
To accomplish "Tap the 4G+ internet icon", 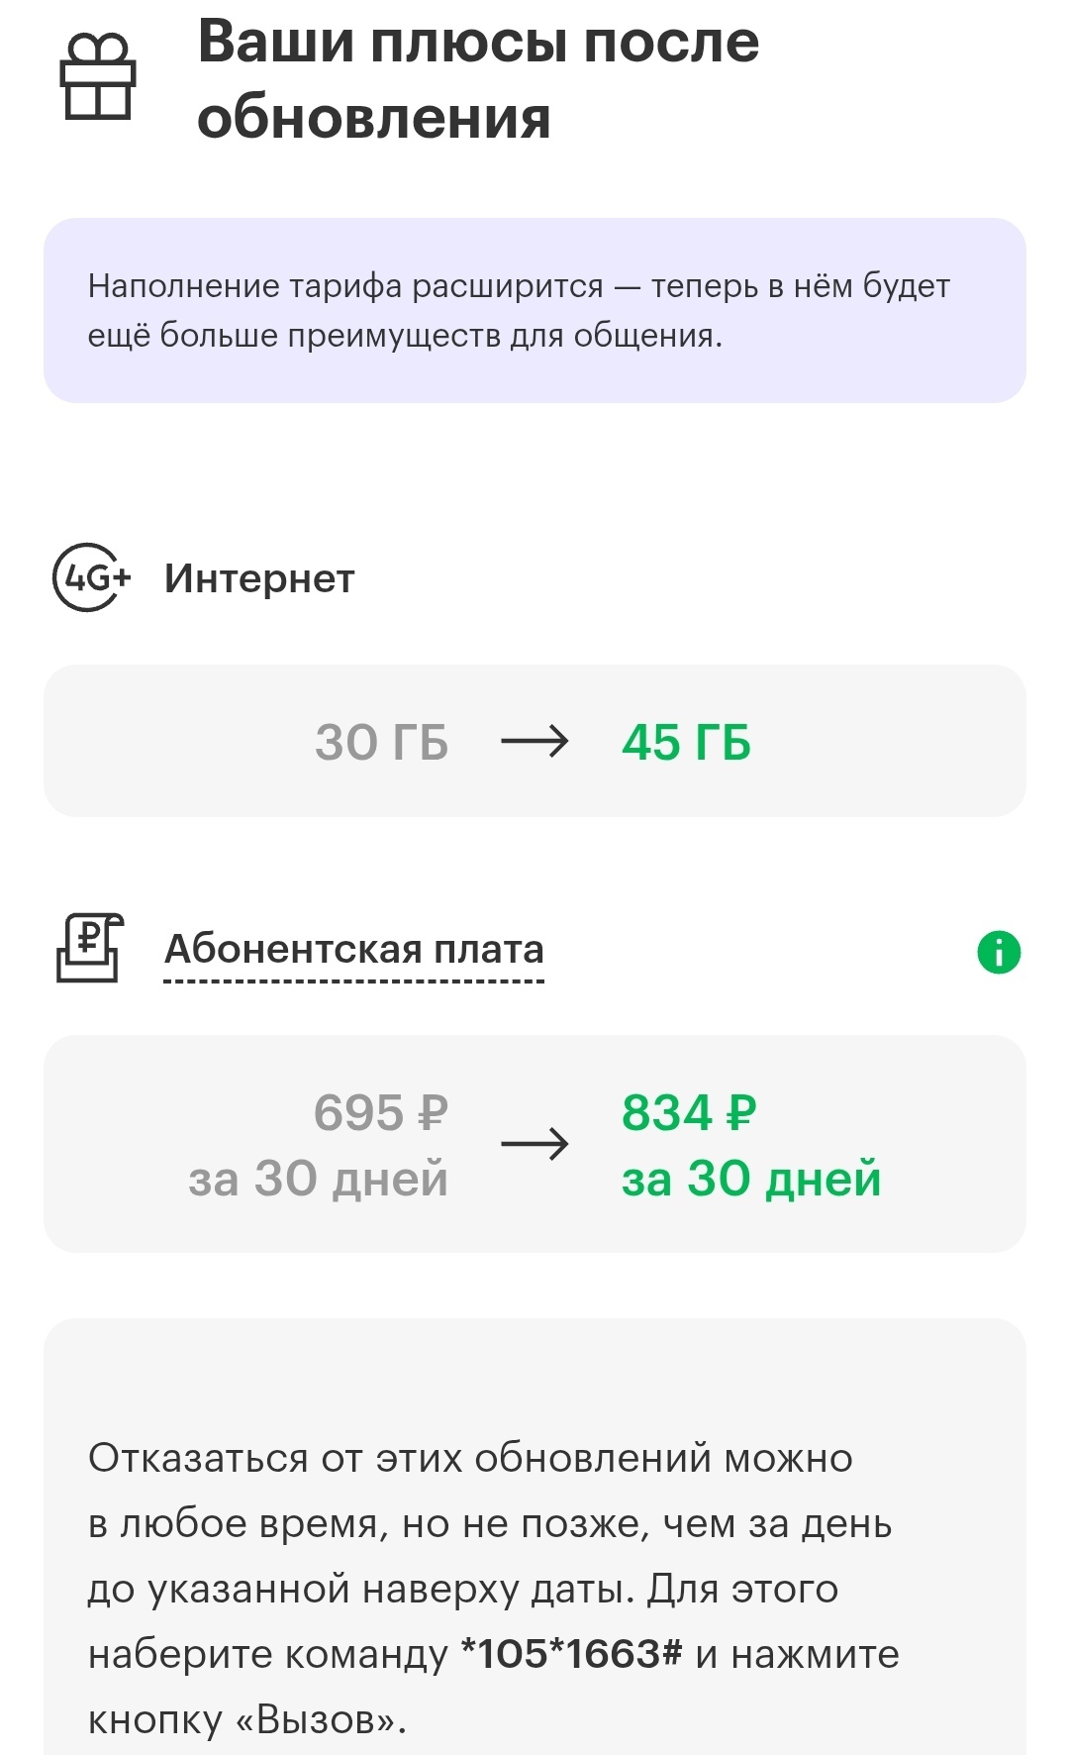I will tap(91, 577).
